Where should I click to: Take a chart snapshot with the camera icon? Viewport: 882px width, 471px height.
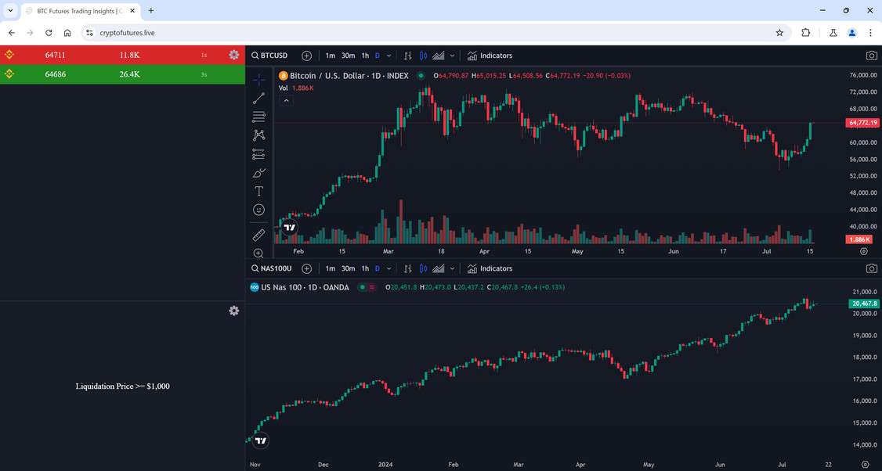(872, 55)
